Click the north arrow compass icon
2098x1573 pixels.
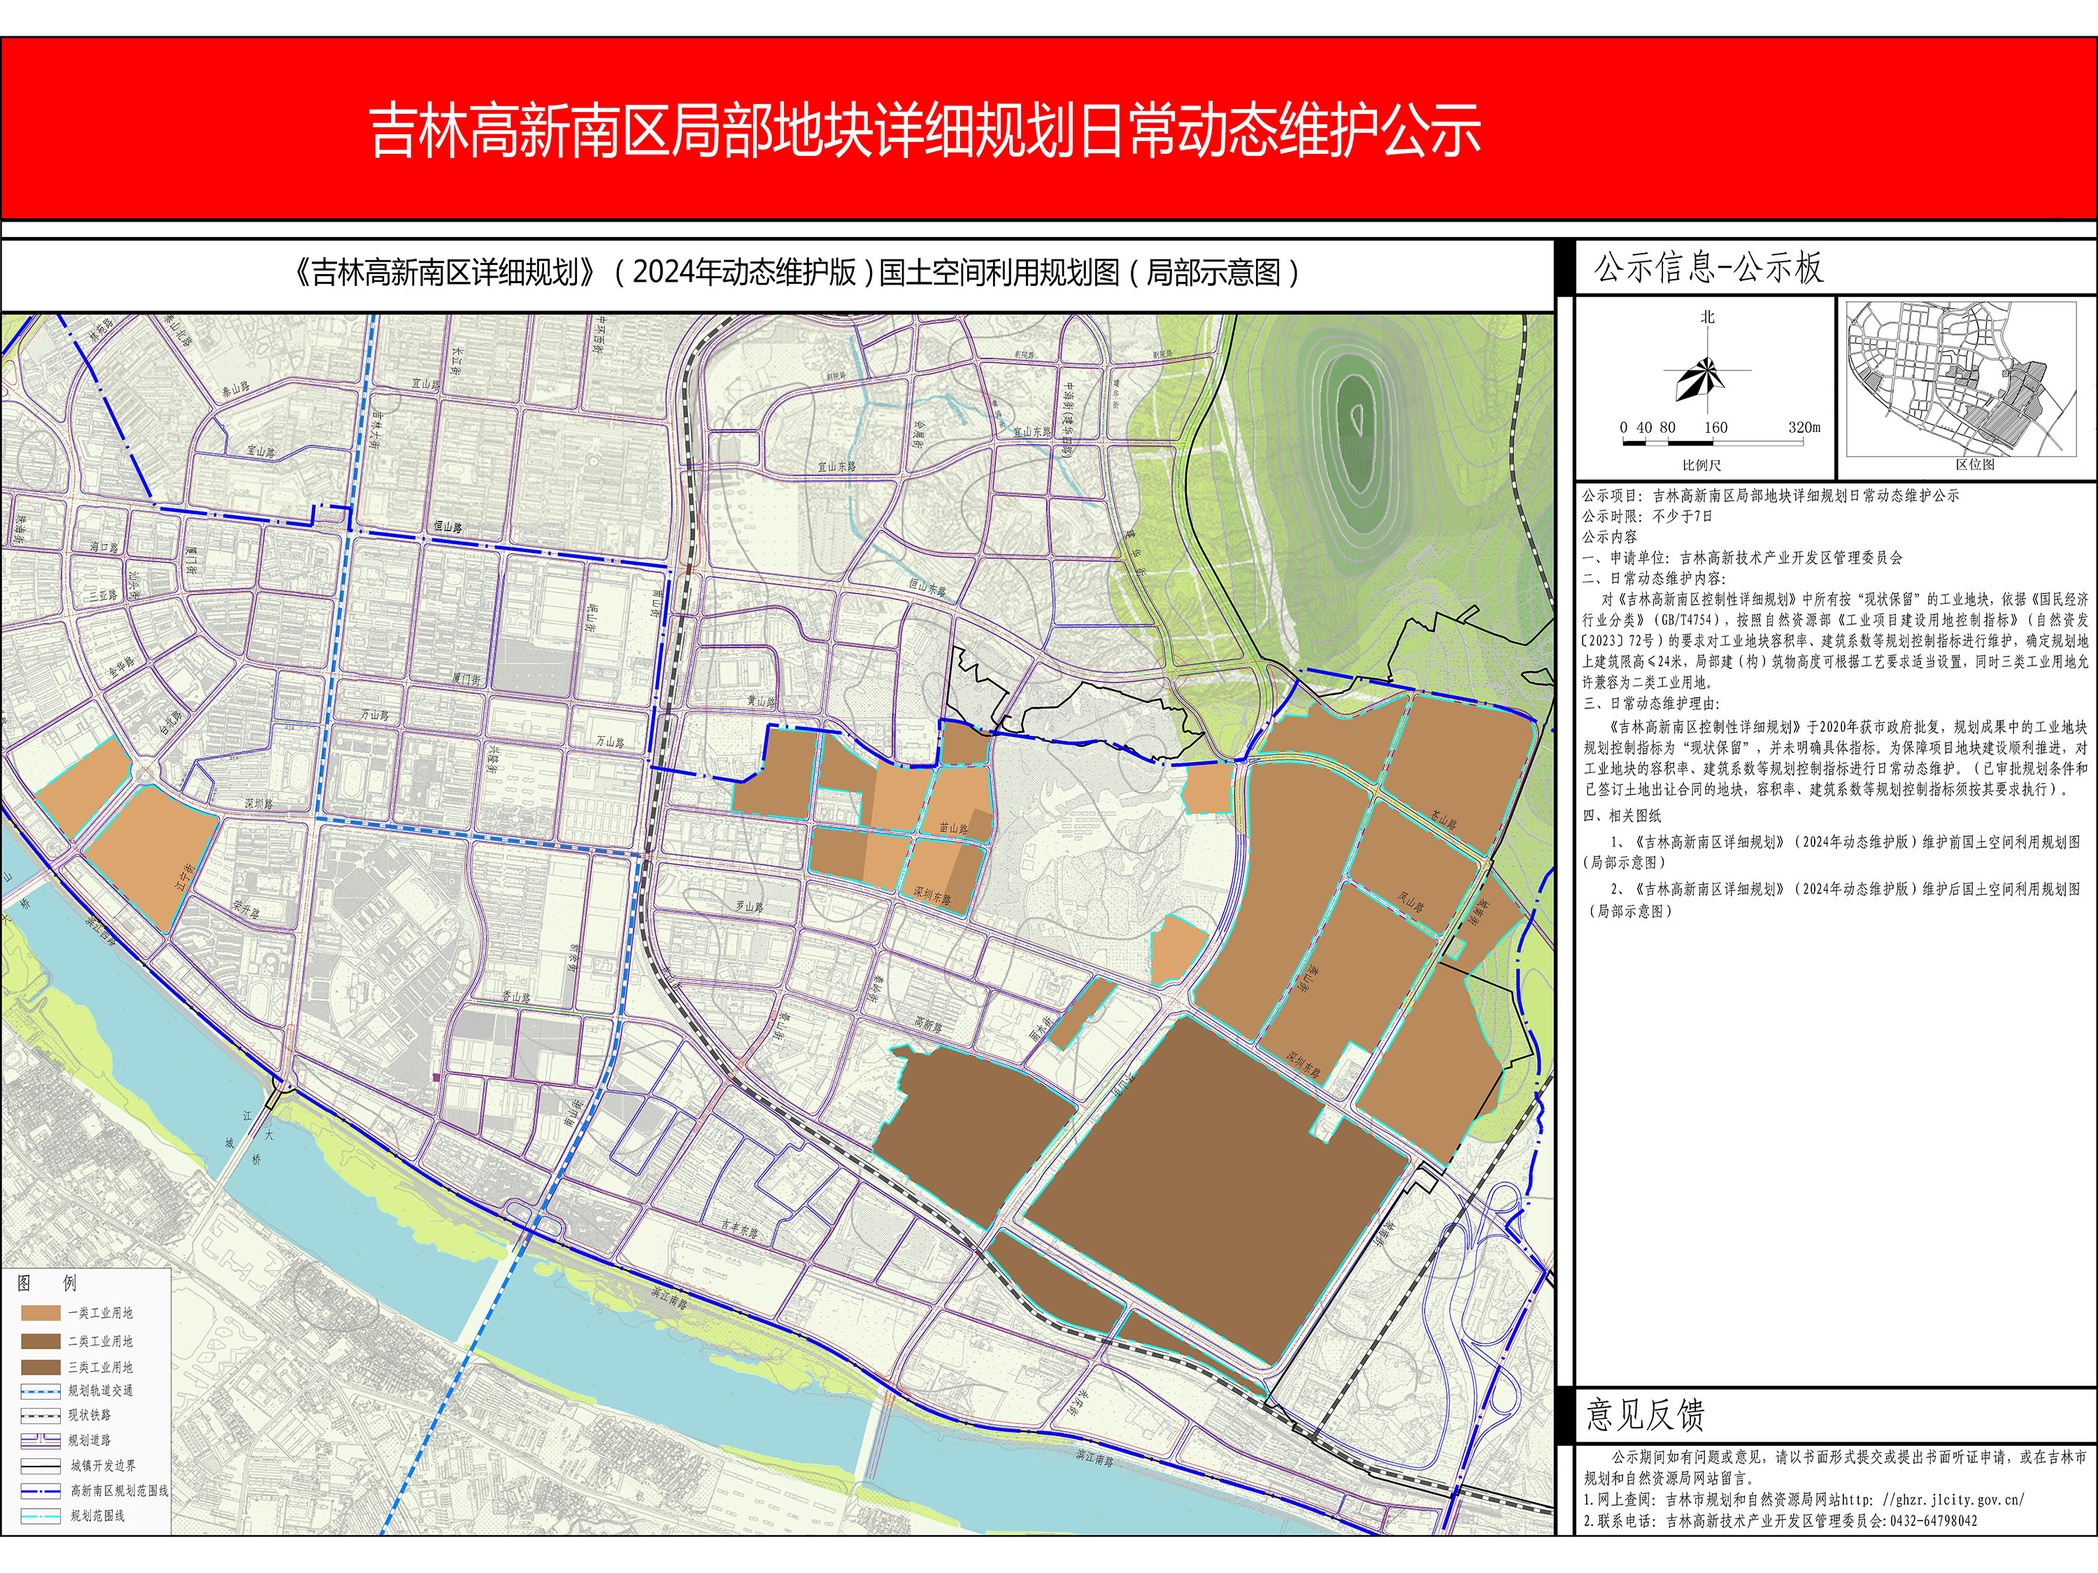point(1706,376)
